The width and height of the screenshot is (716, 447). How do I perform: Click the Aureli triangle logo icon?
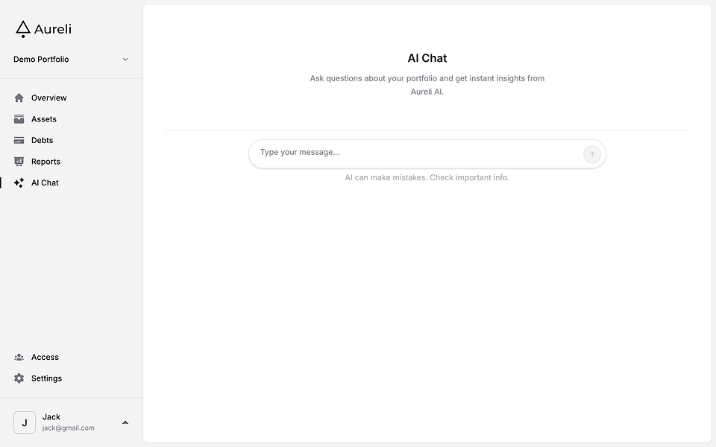click(23, 29)
